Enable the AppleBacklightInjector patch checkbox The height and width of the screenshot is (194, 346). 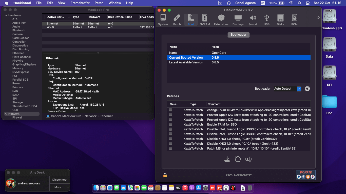click(x=170, y=110)
